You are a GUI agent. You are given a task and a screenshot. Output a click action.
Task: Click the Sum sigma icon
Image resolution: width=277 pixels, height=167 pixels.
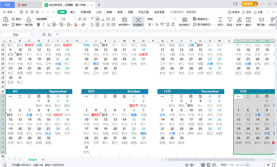click(221, 19)
